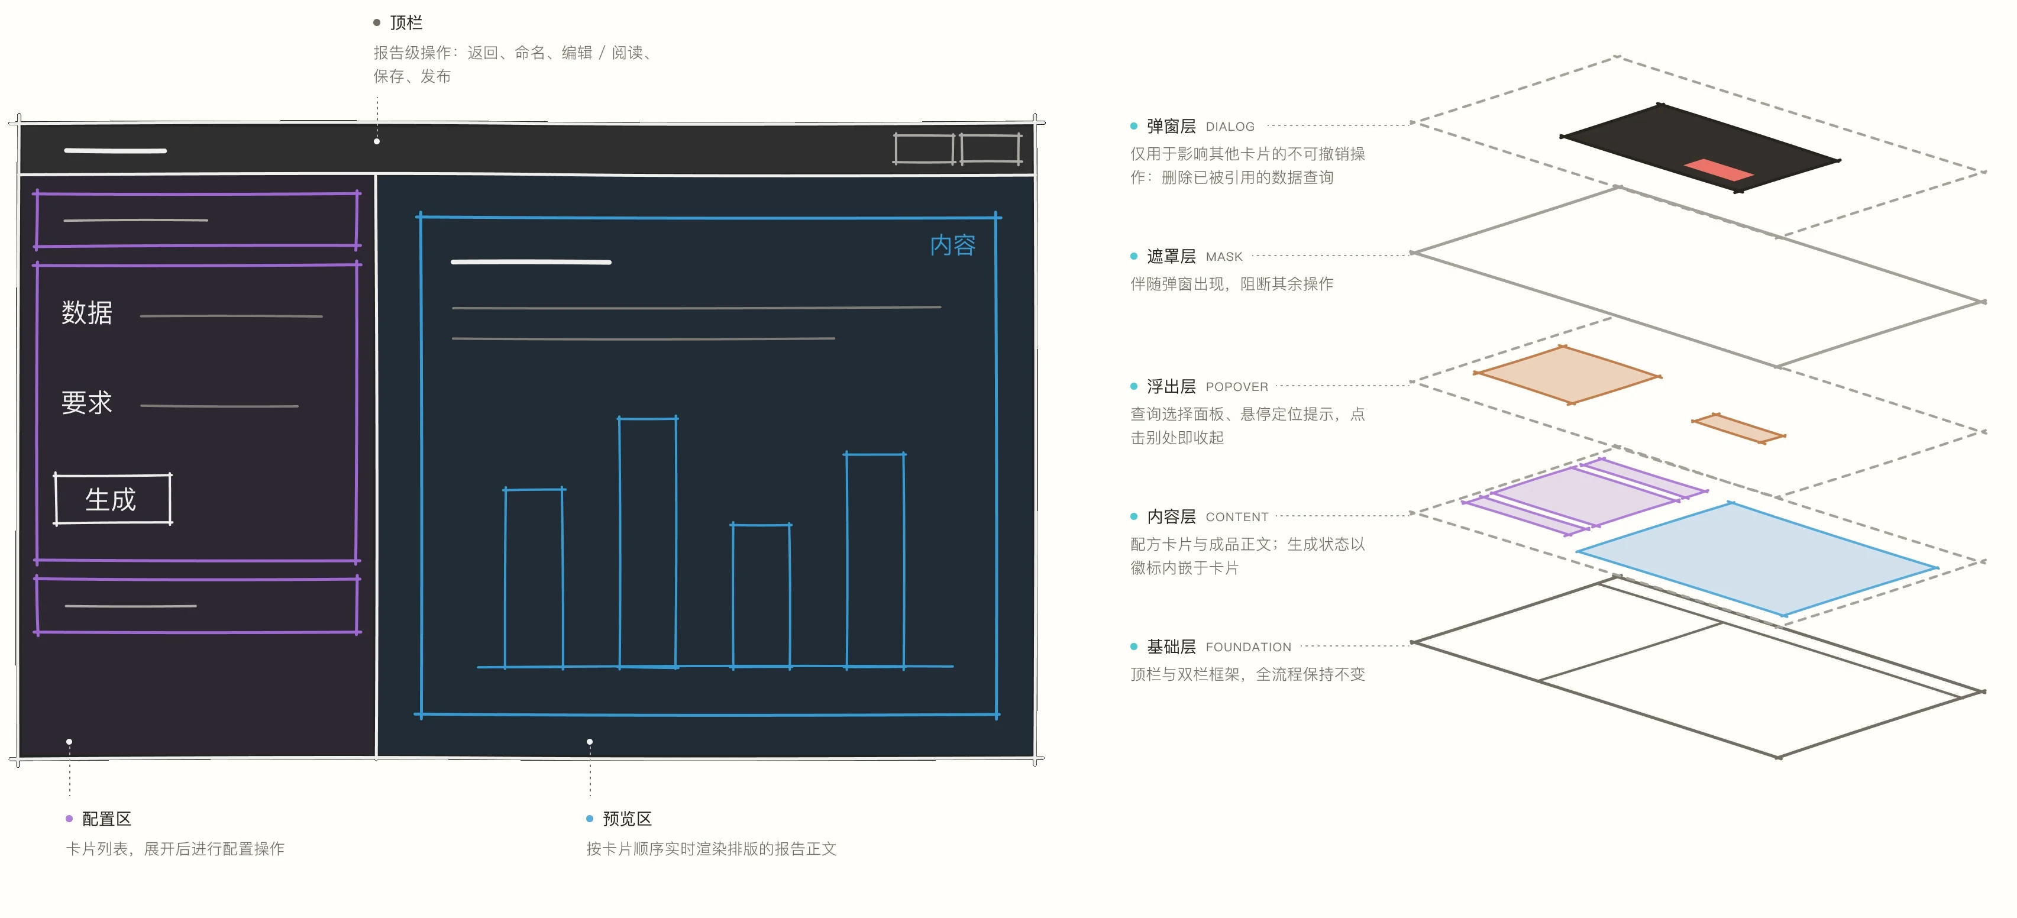Click the input line next to 数据
The image size is (2017, 918).
231,316
